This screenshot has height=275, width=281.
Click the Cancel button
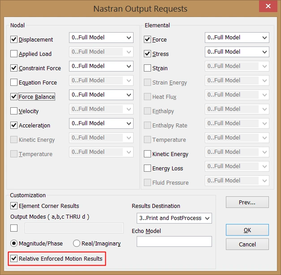247,244
